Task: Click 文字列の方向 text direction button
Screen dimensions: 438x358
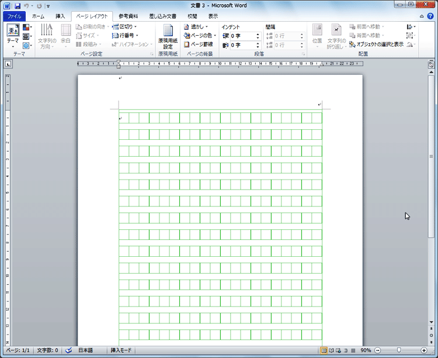Action: (47, 36)
